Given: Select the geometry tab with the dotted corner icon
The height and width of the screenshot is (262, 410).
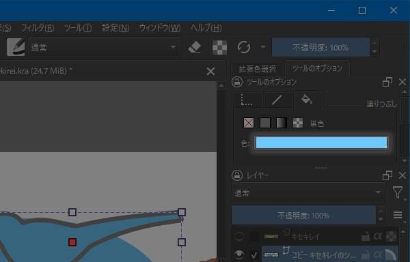Looking at the screenshot, I should point(247,100).
